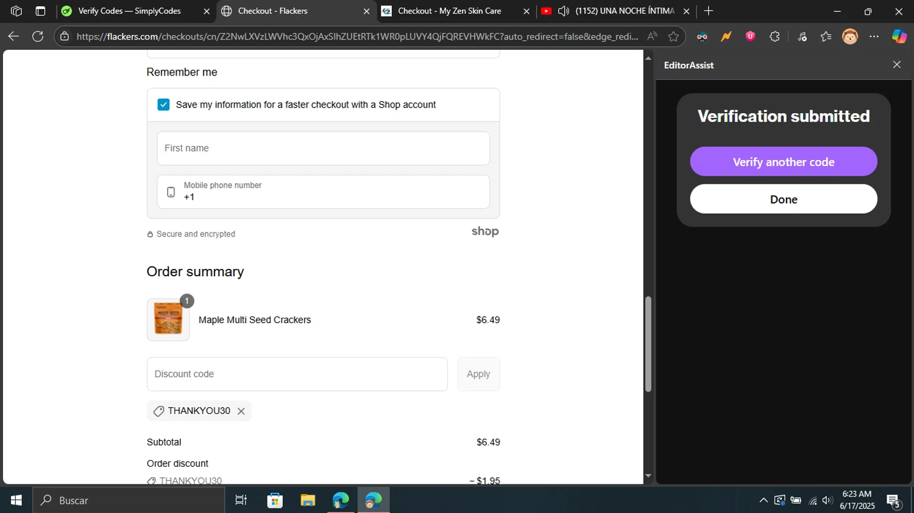914x513 pixels.
Task: Click the Buscar taskbar search box
Action: pyautogui.click(x=129, y=500)
